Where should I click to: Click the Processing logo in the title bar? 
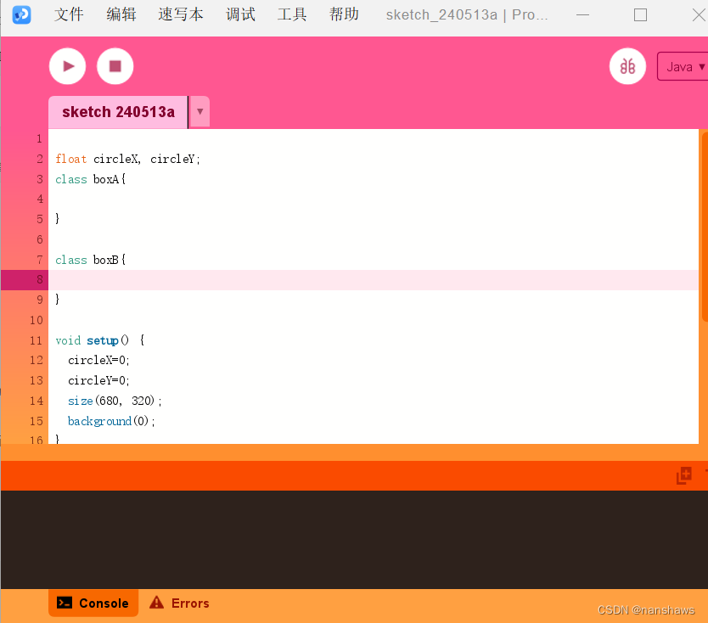tap(21, 14)
